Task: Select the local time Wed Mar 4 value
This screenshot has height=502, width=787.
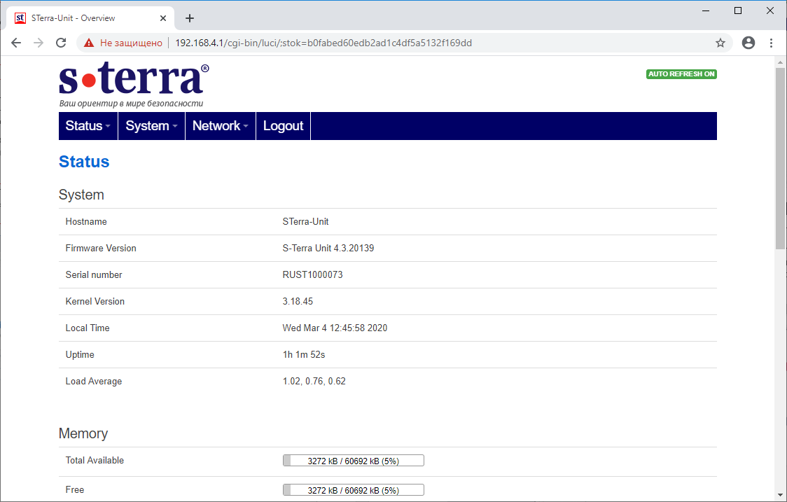Action: 335,328
